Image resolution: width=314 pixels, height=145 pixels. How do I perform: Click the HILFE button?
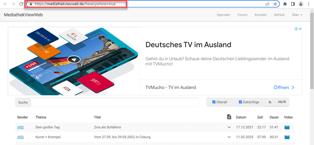tap(282, 102)
